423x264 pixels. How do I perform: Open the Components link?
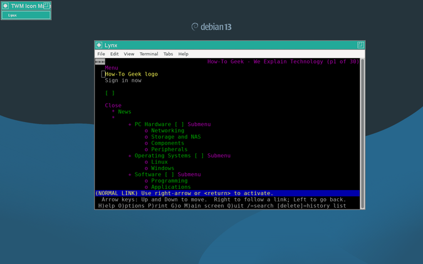167,143
